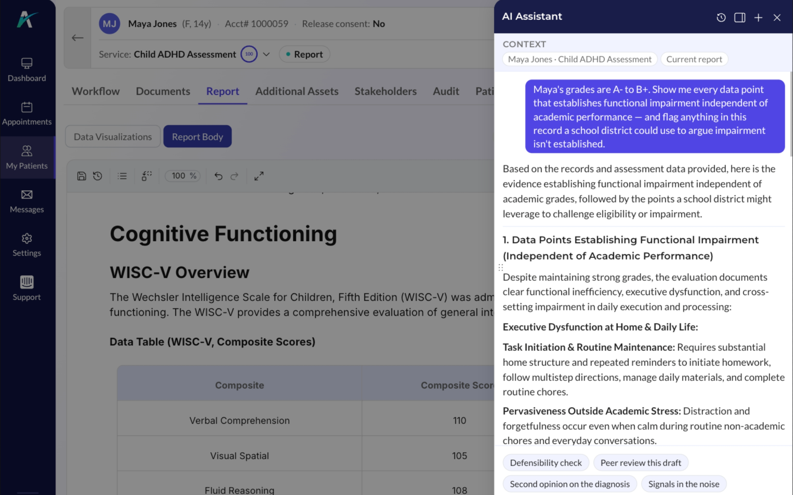Image resolution: width=793 pixels, height=495 pixels.
Task: Choose Peer review this draft suggestion
Action: (x=641, y=463)
